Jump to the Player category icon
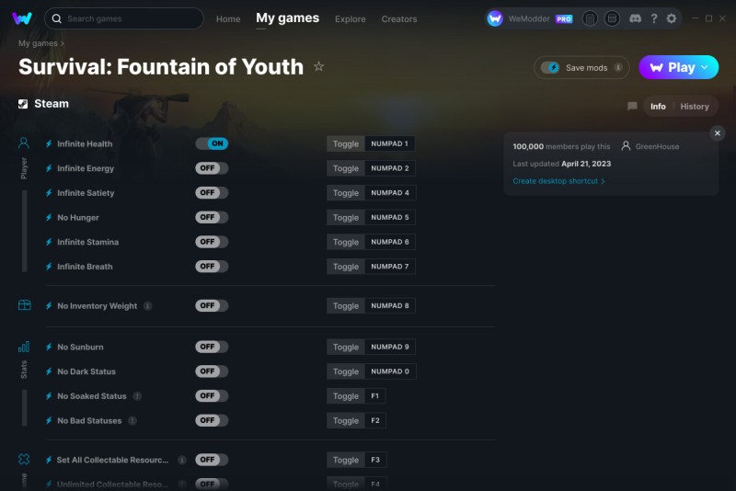The width and height of the screenshot is (736, 491). (x=24, y=143)
